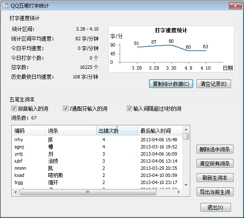244x218 pixels.
Task: Select the row with code yntj
Action: pyautogui.click(x=97, y=154)
